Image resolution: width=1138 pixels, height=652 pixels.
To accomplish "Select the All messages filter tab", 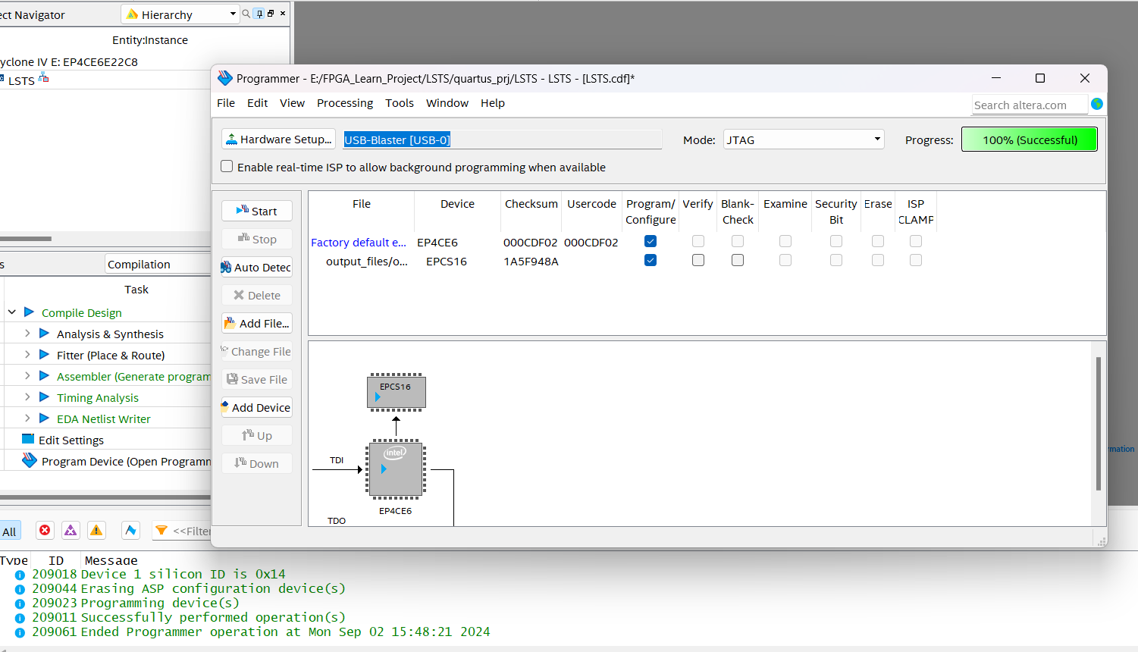I will 10,531.
